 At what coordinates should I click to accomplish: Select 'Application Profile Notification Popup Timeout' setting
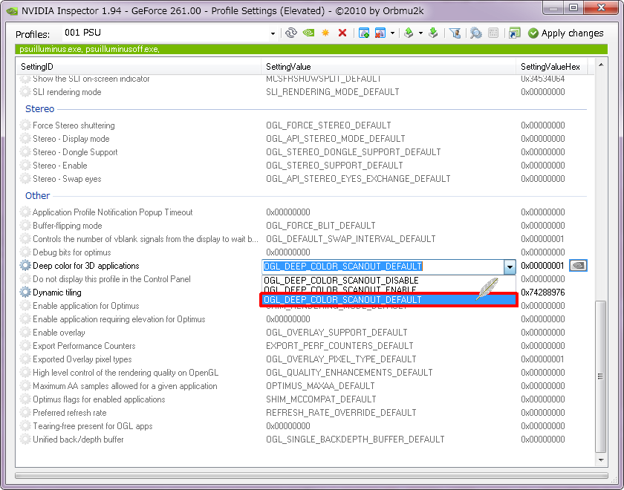(x=113, y=212)
